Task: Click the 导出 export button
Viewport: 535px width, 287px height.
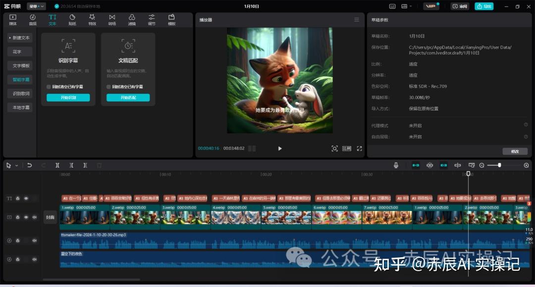Action: pyautogui.click(x=484, y=6)
